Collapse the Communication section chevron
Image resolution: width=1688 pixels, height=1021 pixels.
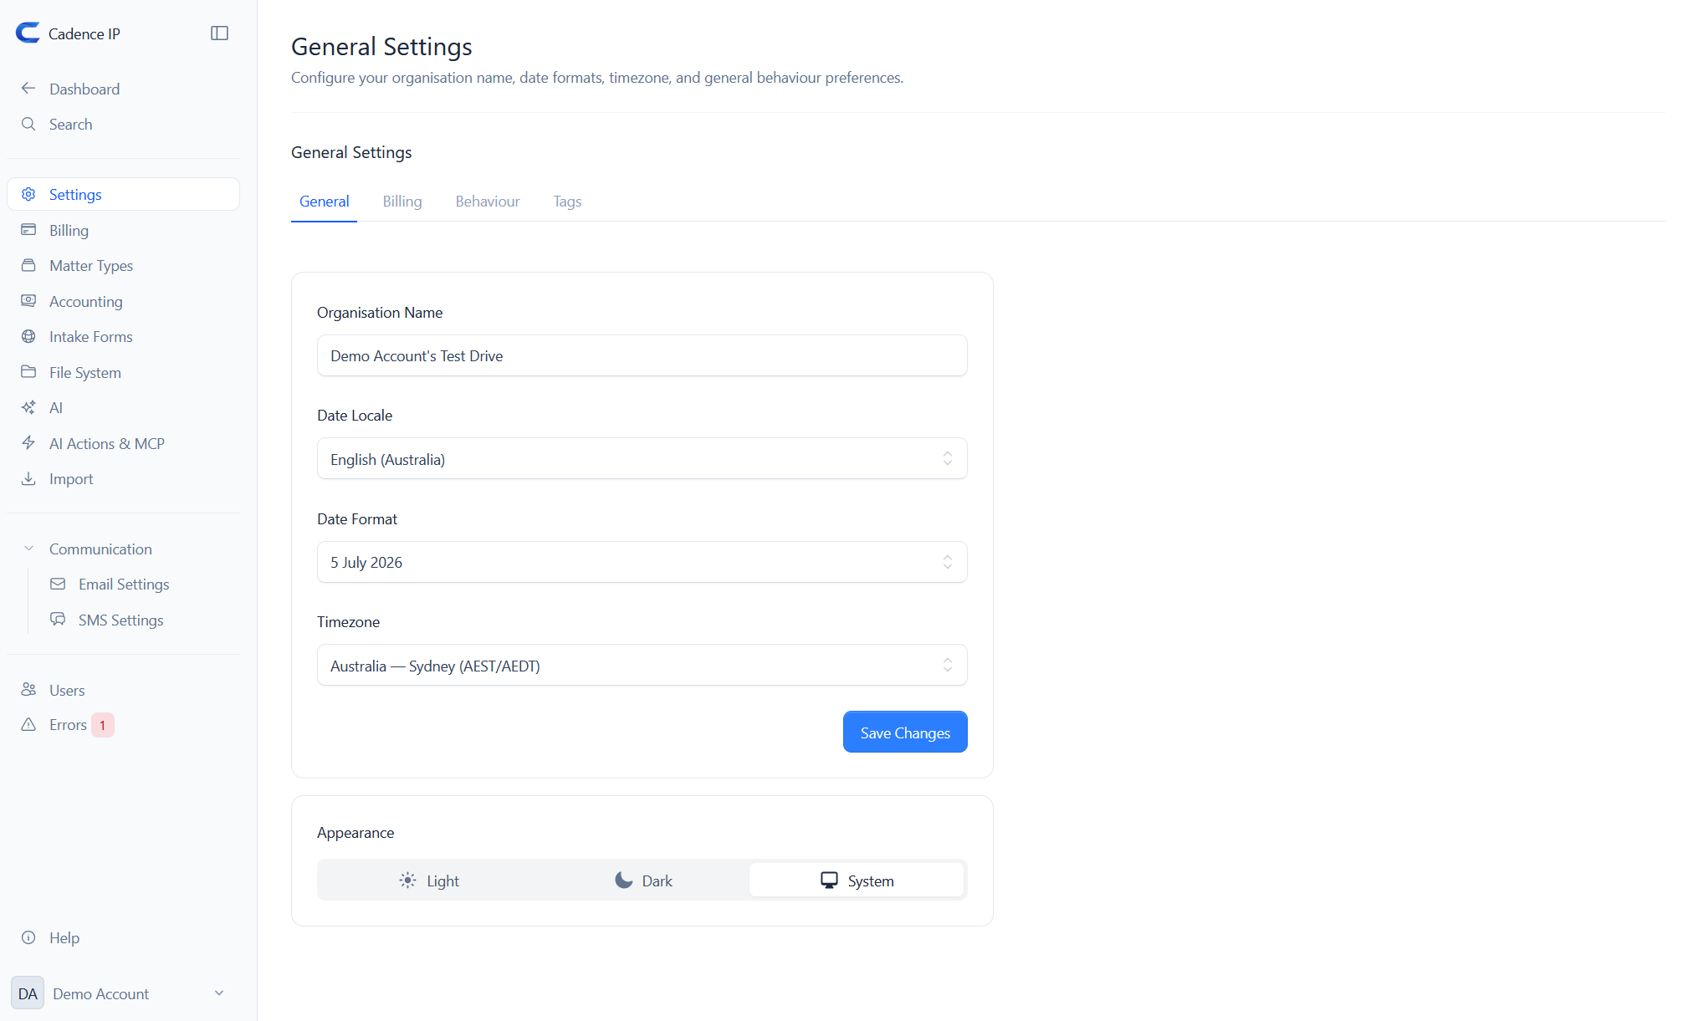click(28, 549)
